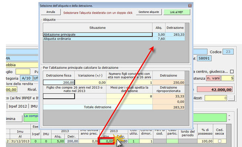
Task: Click the up arrow of green message scrollbar
Action: coord(229,116)
